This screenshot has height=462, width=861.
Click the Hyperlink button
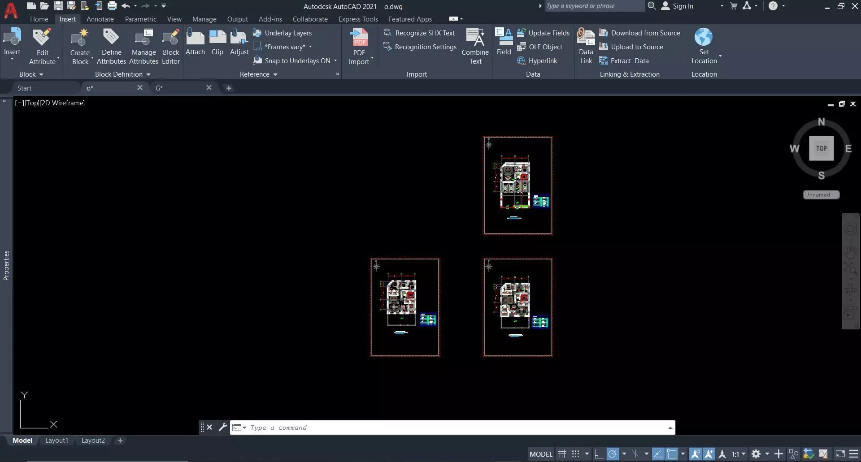click(537, 60)
